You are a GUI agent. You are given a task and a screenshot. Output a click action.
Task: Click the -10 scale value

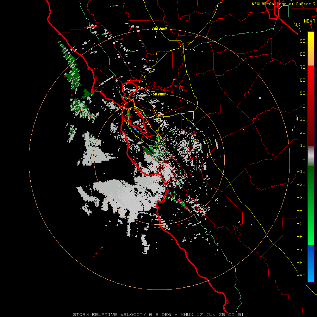(301, 172)
